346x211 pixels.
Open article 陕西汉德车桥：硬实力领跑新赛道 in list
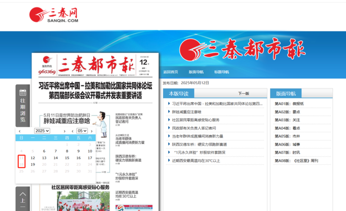(x=199, y=145)
